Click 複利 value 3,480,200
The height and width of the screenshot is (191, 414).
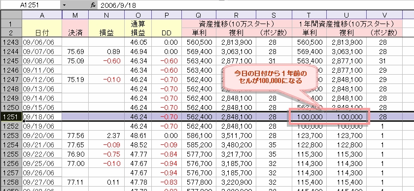pos(236,145)
